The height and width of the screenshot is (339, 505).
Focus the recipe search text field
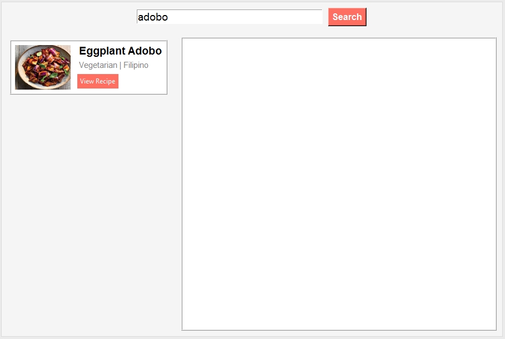pos(229,17)
